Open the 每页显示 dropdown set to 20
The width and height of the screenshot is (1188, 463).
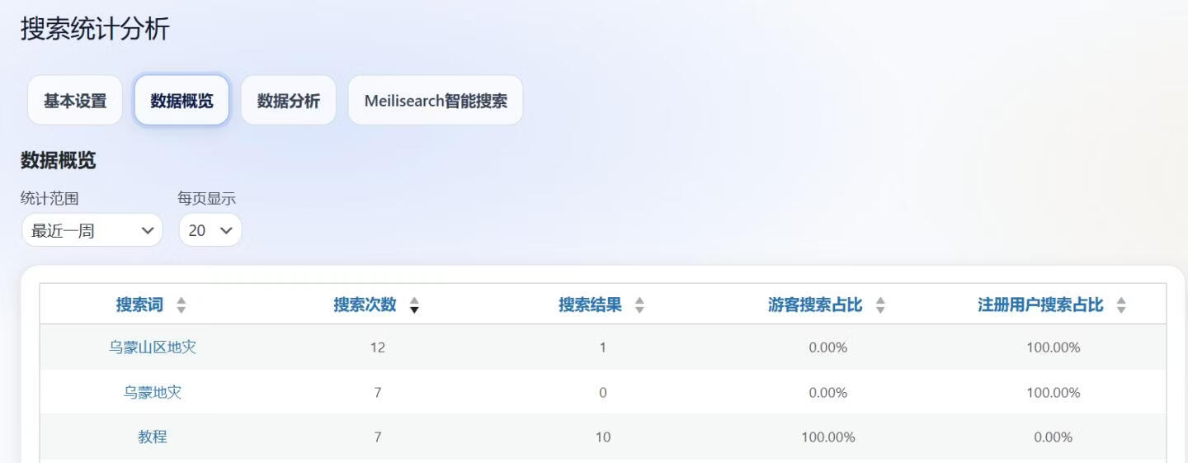coord(210,230)
